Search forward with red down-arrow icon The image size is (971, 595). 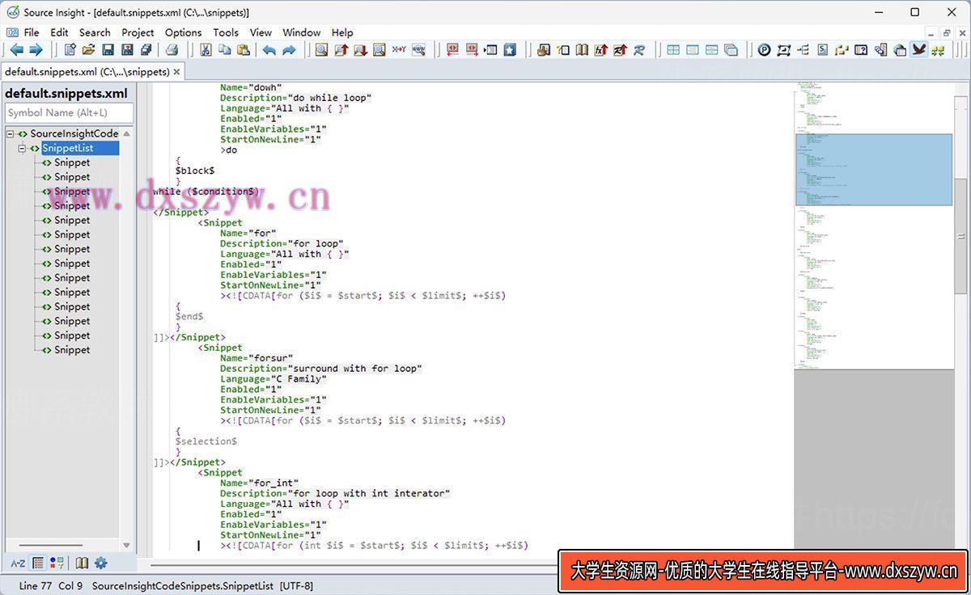(x=360, y=50)
